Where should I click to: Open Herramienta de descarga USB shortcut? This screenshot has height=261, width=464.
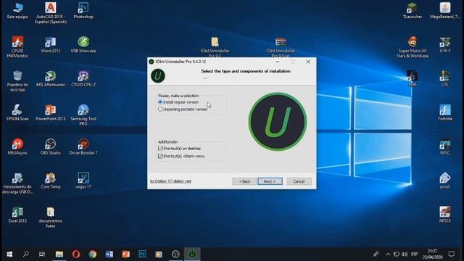point(17,183)
